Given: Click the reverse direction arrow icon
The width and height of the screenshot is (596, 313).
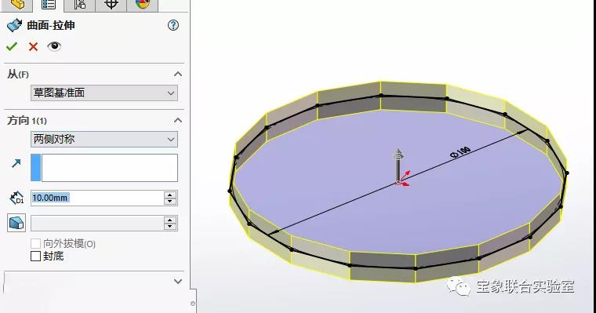Looking at the screenshot, I should coord(16,163).
